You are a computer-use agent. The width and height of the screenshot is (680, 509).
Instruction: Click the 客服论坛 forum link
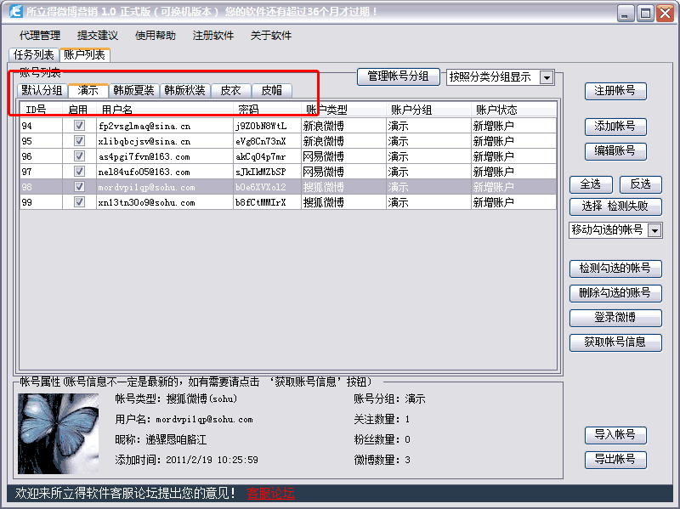coord(271,495)
